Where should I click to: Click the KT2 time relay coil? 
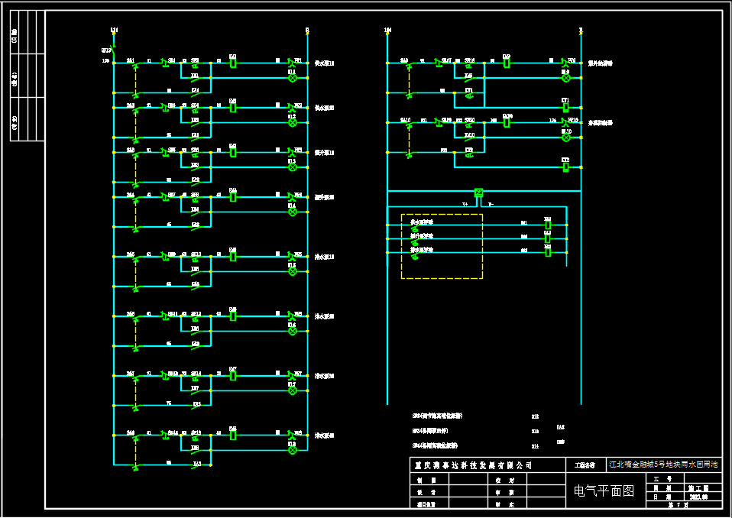tap(565, 167)
